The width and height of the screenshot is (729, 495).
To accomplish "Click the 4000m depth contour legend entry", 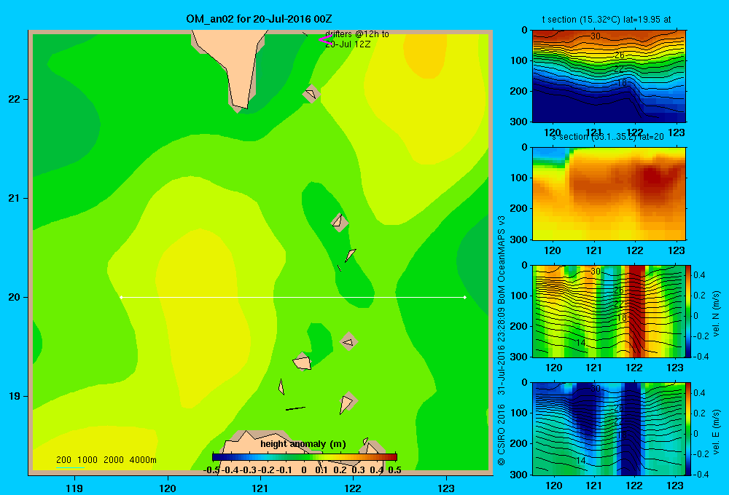I will tap(143, 460).
